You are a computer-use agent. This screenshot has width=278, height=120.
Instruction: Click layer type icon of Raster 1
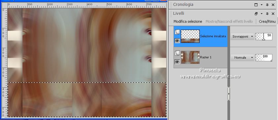tap(177, 53)
